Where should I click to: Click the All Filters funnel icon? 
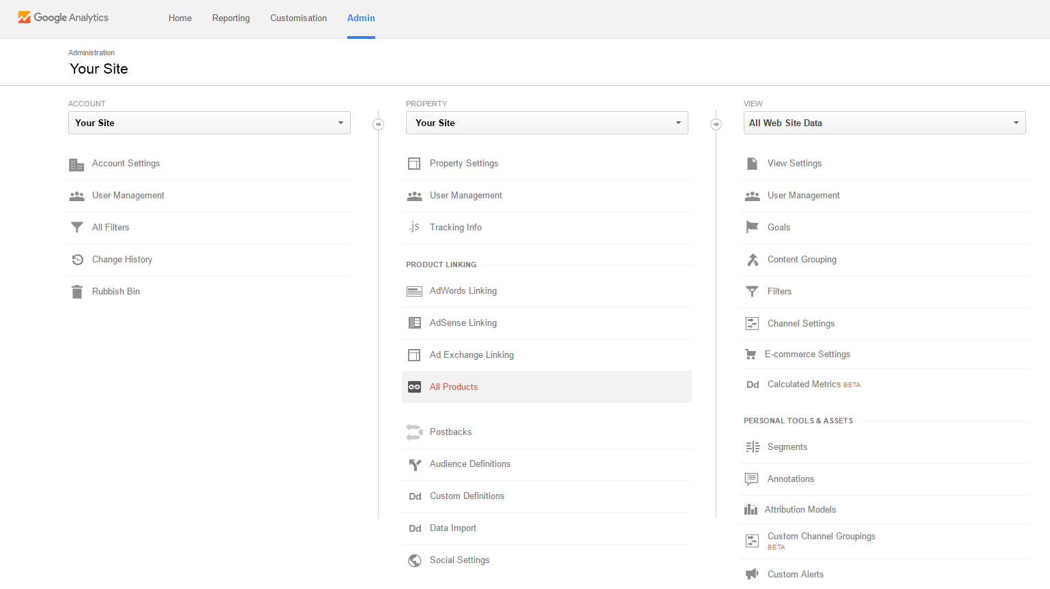tap(77, 227)
